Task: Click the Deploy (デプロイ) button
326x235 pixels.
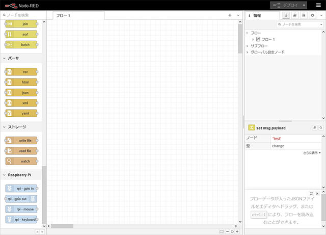Action: point(286,5)
